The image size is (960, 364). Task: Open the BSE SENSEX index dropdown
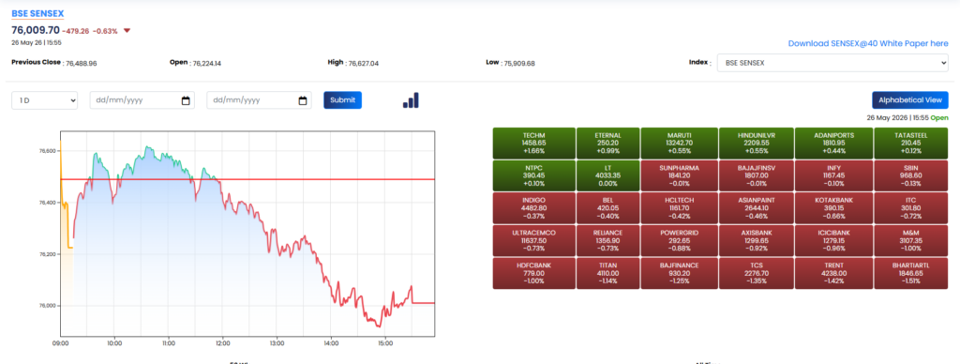click(832, 63)
